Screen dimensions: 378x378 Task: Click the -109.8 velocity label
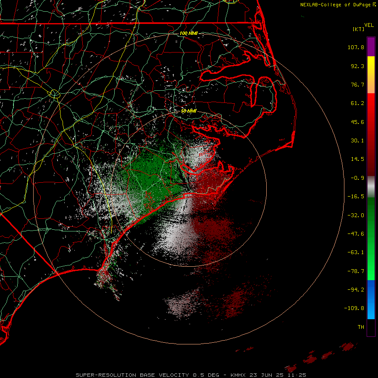pyautogui.click(x=354, y=308)
